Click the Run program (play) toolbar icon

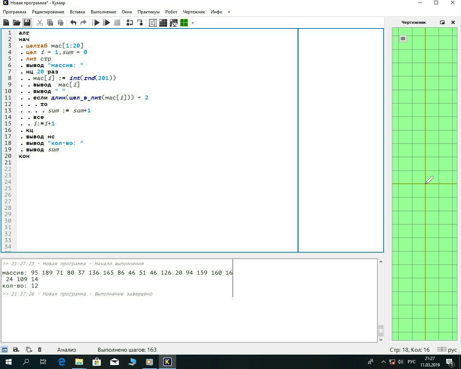[x=96, y=23]
